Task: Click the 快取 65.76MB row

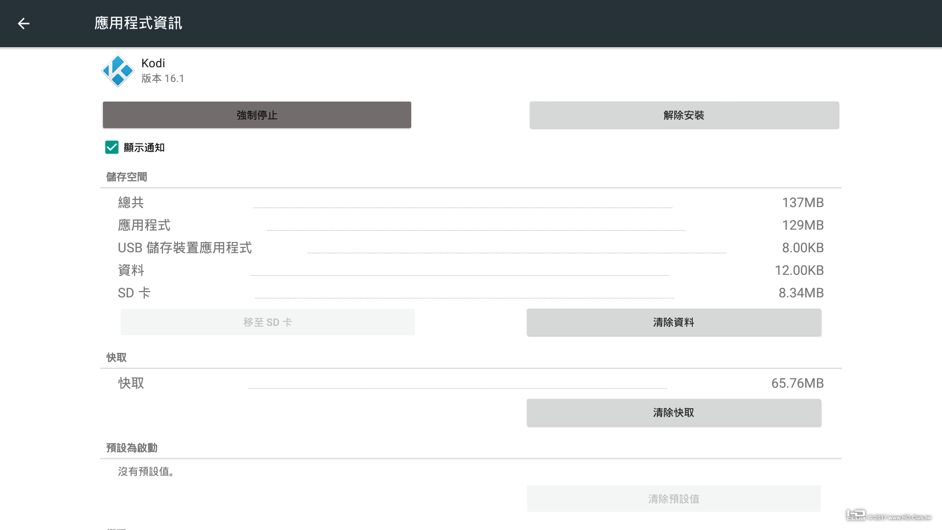Action: [470, 383]
